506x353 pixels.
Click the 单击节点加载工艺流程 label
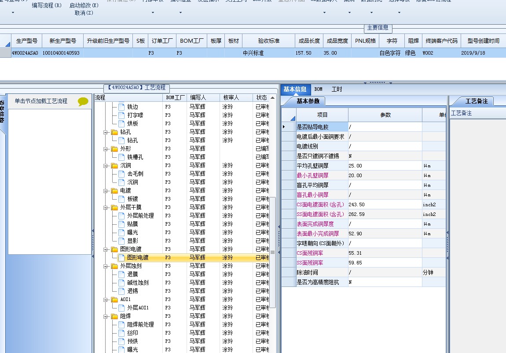pyautogui.click(x=41, y=101)
